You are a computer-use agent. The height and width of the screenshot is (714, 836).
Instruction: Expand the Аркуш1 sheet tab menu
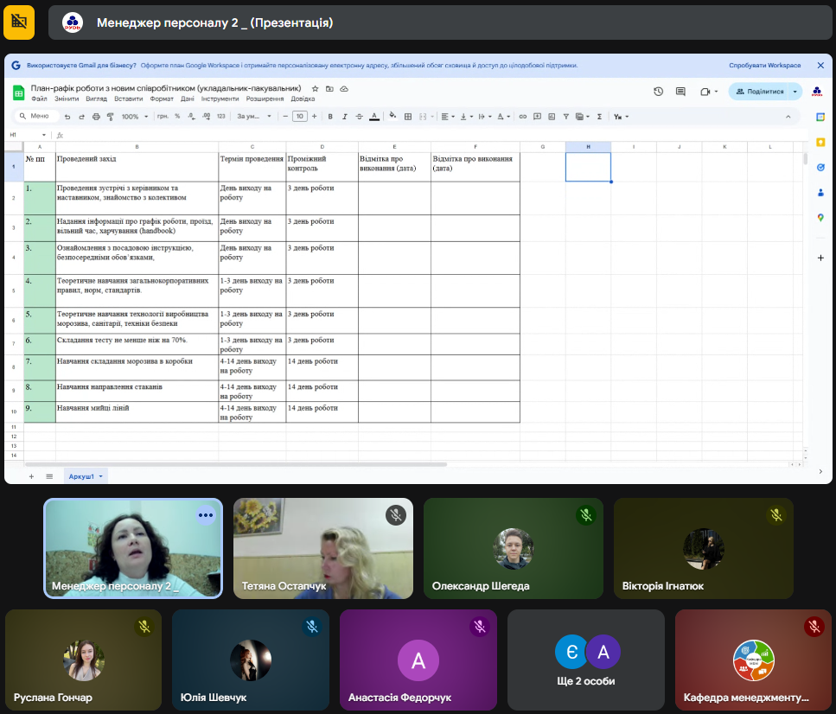click(101, 476)
